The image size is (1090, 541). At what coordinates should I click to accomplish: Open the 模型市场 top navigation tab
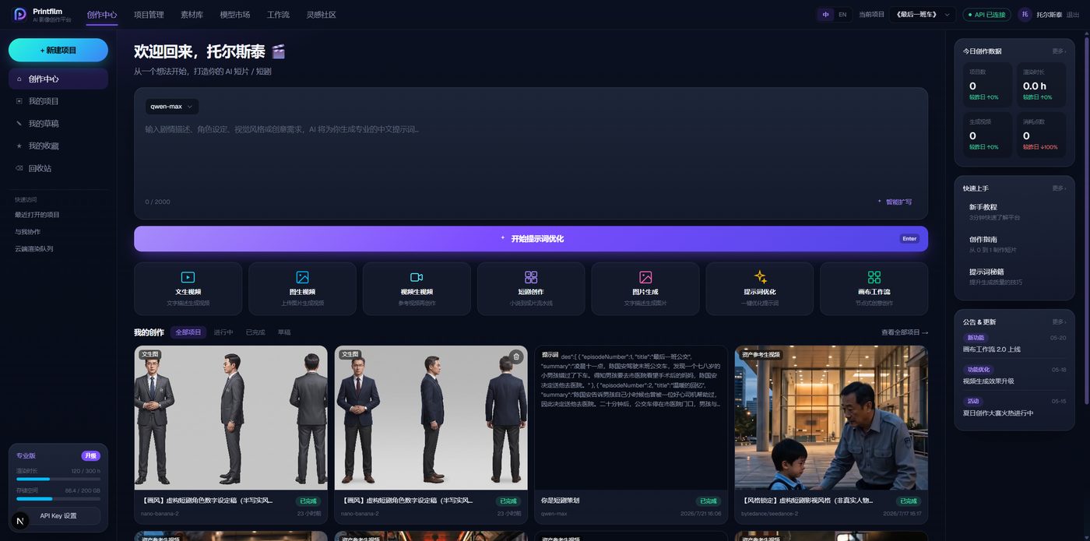coord(235,14)
